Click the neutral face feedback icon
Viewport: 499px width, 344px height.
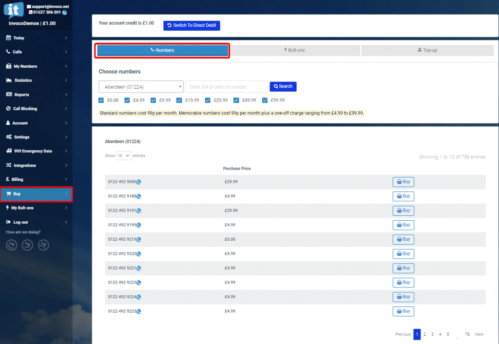[27, 245]
